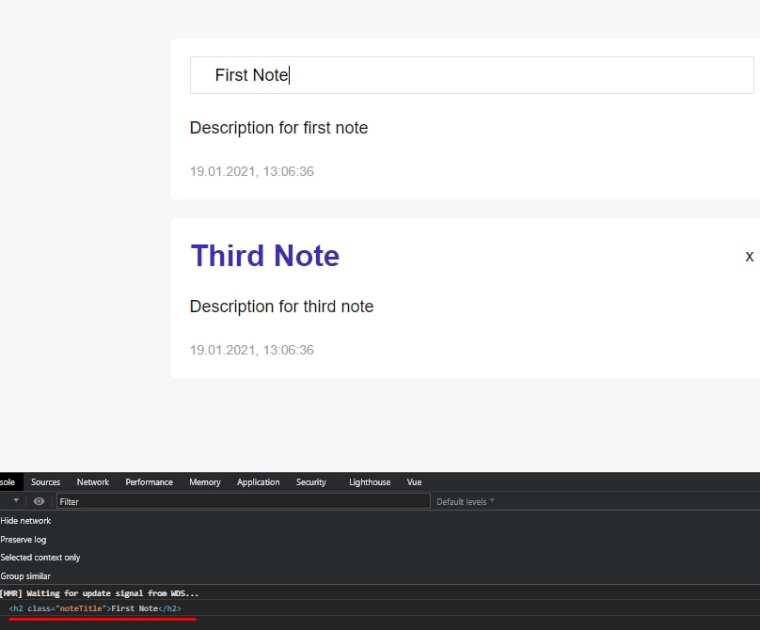The width and height of the screenshot is (760, 630).
Task: Click the third note's 19.01.2021 timestamp
Action: point(251,350)
